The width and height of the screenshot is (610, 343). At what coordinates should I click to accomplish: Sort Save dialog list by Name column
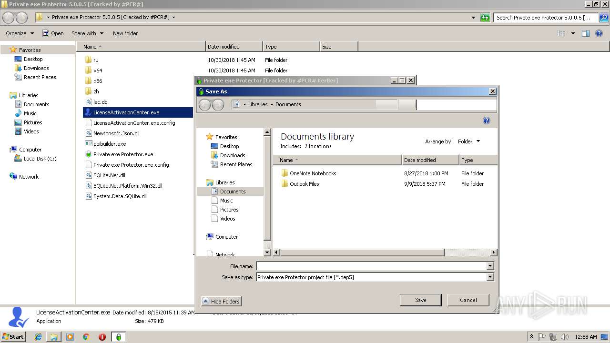pyautogui.click(x=337, y=160)
